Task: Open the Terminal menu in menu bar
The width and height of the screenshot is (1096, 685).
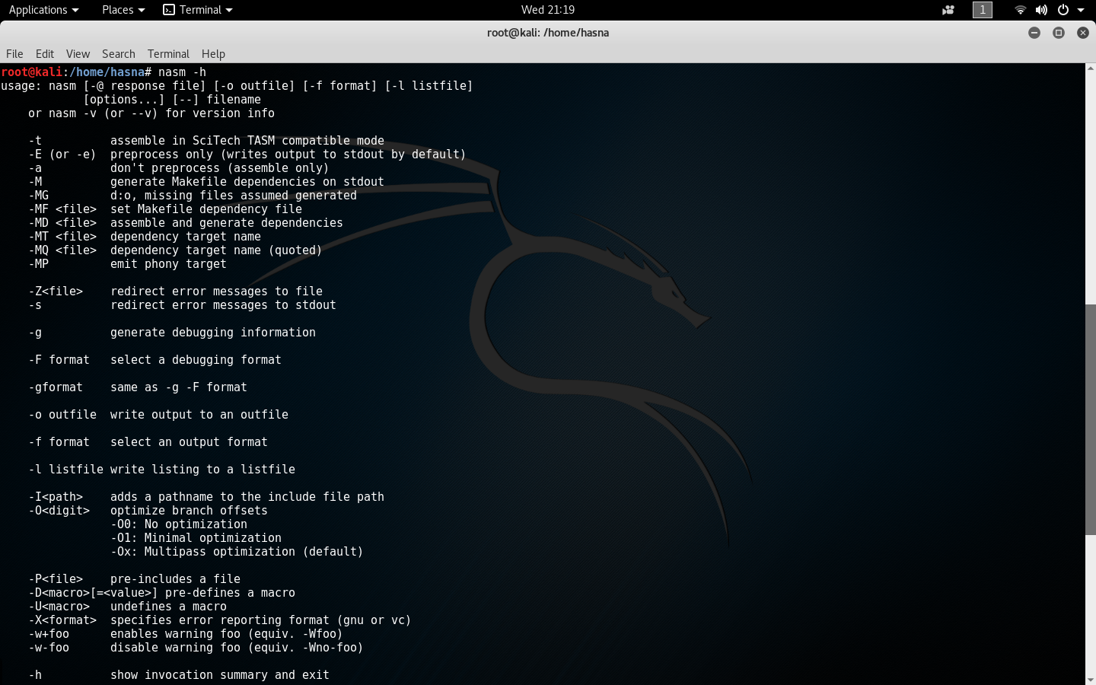Action: 168,54
